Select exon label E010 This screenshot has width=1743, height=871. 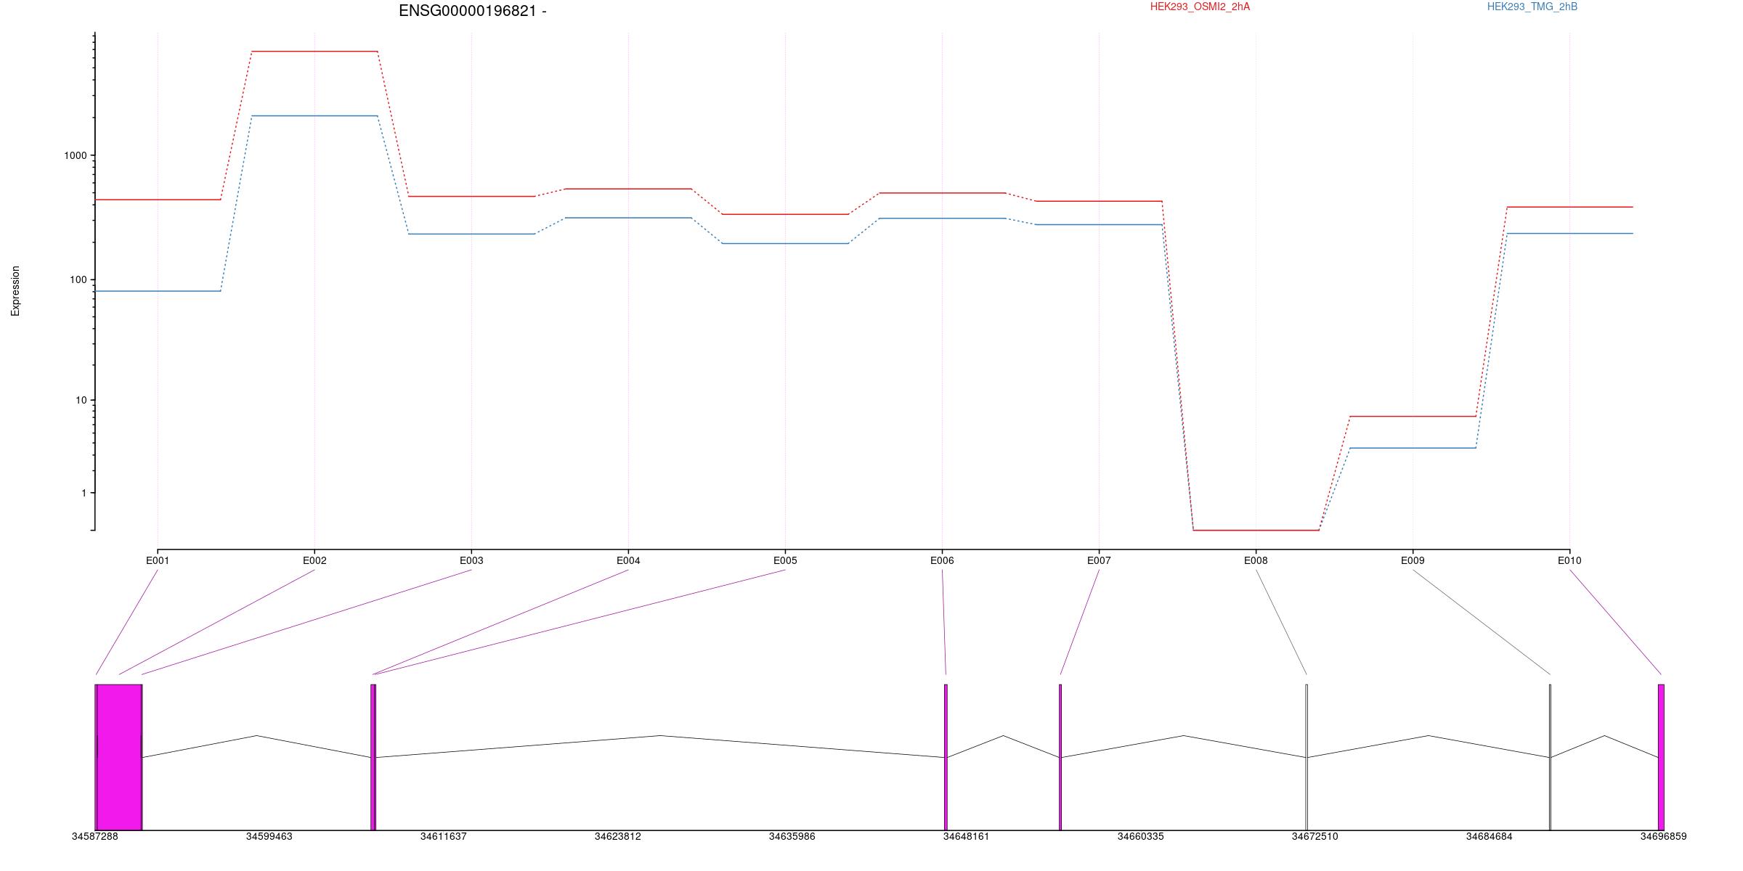[x=1569, y=560]
